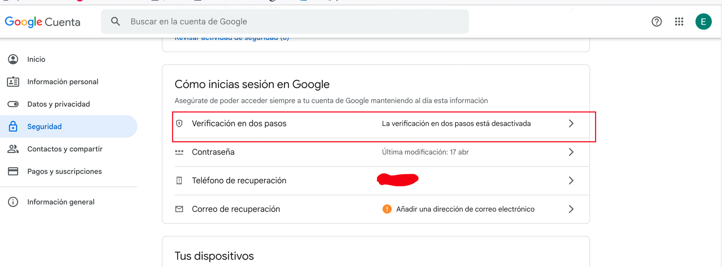Click the shield icon beside Verificación en dos pasos
The width and height of the screenshot is (722, 267).
[x=179, y=124]
